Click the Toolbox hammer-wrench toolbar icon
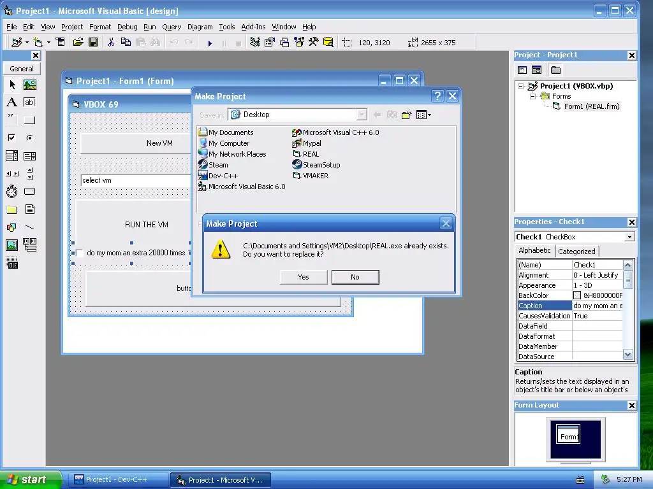 click(314, 42)
